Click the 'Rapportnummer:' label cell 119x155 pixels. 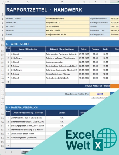pyautogui.click(x=100, y=19)
